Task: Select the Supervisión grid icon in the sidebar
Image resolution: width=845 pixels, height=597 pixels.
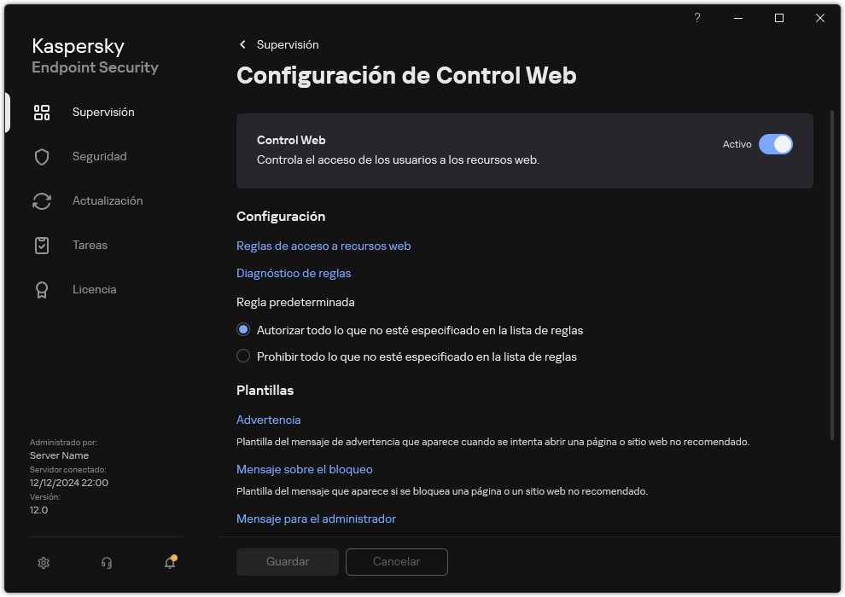Action: [42, 112]
